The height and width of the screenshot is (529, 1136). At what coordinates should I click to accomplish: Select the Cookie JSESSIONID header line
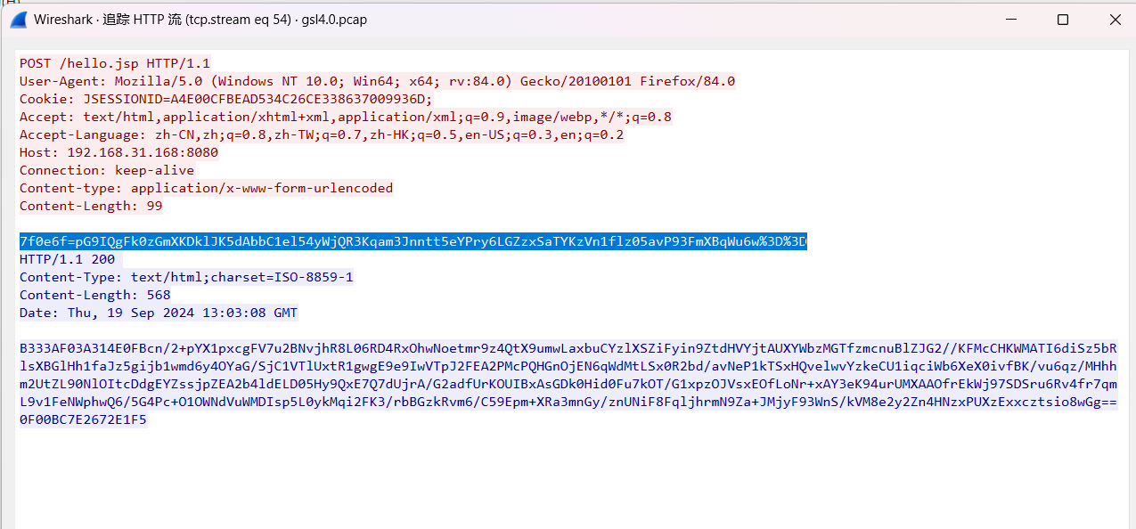tap(225, 99)
